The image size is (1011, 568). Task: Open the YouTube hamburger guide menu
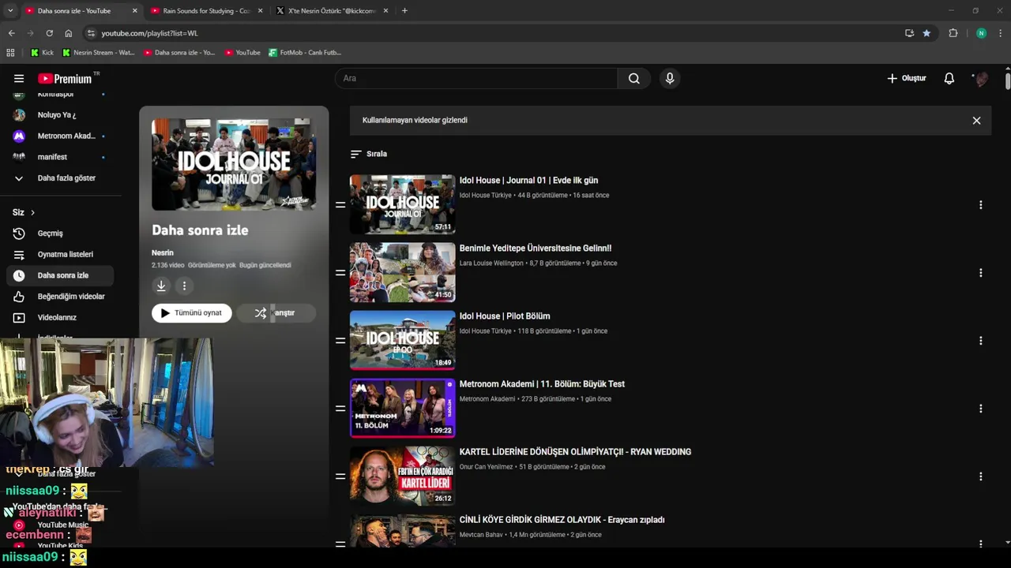click(19, 78)
